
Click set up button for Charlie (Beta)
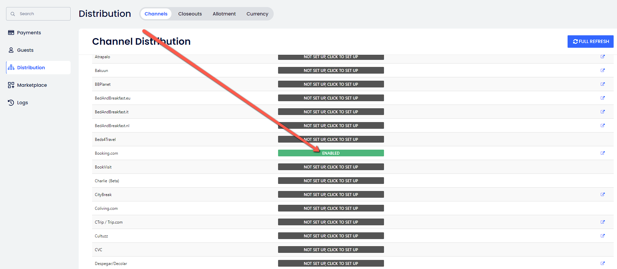pyautogui.click(x=331, y=181)
